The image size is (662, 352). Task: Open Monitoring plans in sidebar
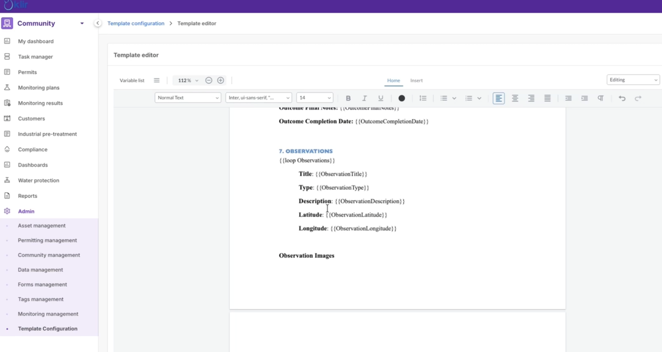coord(38,88)
